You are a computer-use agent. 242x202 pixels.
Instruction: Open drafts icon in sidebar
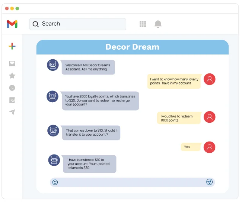click(12, 100)
